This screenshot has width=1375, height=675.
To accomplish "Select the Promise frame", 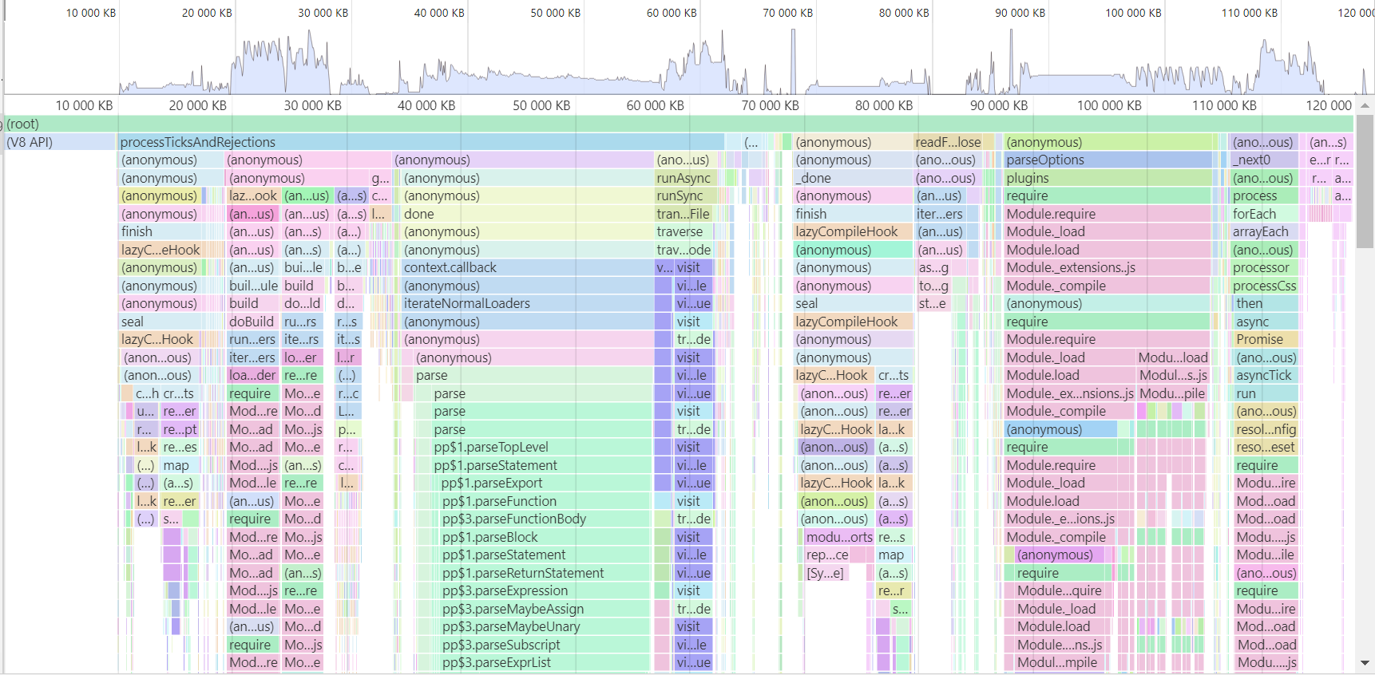I will pyautogui.click(x=1266, y=339).
